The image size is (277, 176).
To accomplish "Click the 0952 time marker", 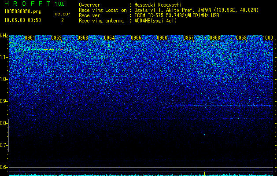I will tap(56, 38).
